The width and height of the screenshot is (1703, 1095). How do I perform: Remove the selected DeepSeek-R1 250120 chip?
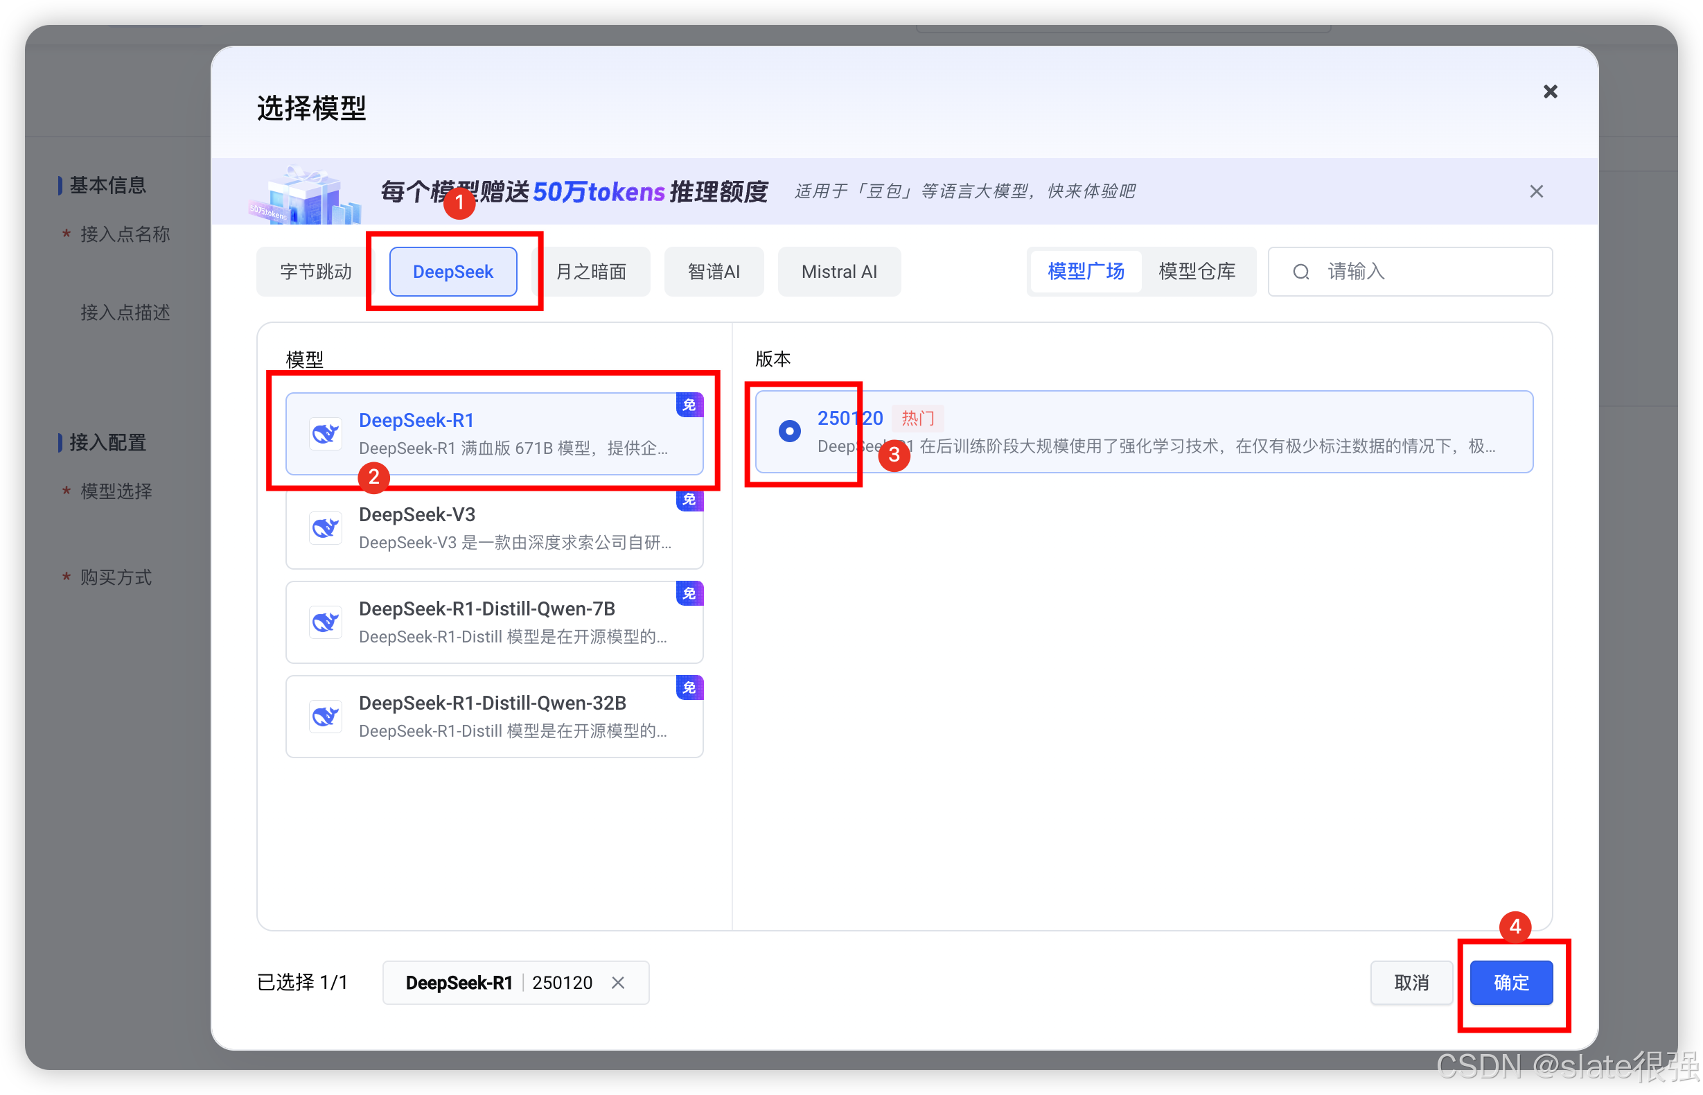click(x=619, y=983)
